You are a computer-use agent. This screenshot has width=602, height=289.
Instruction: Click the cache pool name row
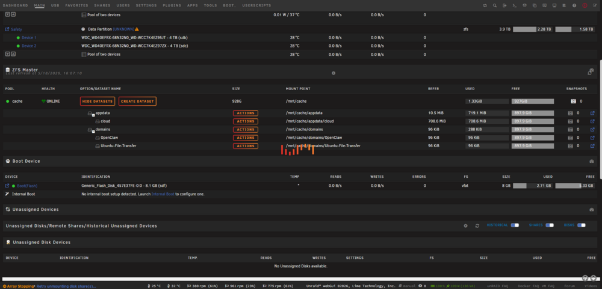[17, 101]
